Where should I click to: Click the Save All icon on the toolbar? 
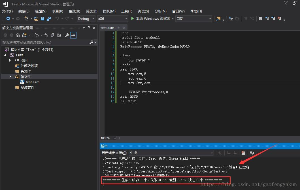pos(48,18)
